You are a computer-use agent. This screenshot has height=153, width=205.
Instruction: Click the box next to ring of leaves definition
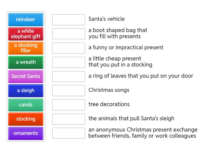68,76
